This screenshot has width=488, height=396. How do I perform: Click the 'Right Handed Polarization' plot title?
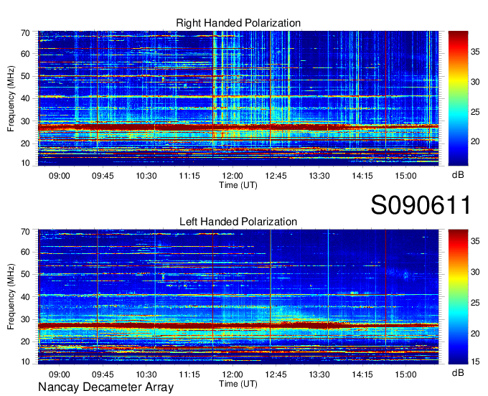click(x=238, y=23)
